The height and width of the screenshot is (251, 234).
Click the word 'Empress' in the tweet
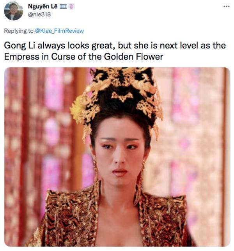point(21,57)
